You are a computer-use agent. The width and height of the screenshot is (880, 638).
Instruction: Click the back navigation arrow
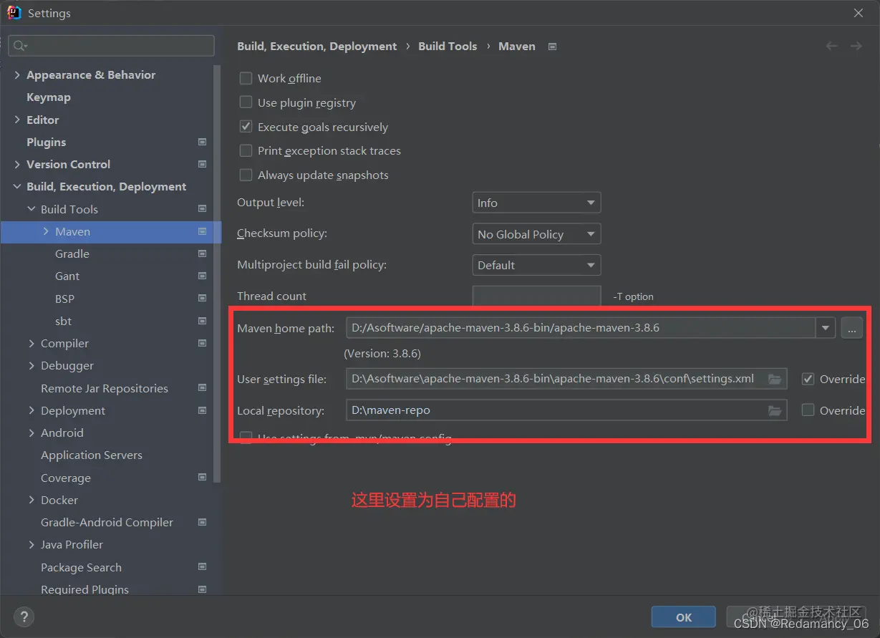click(831, 46)
